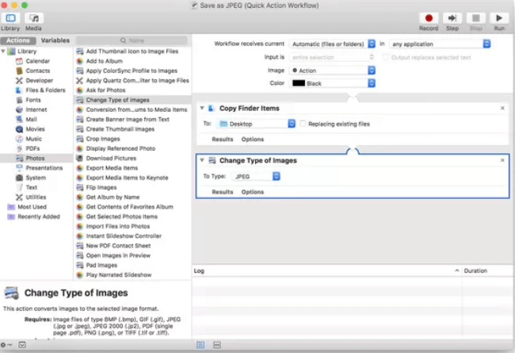Collapse the Copy Finder Items action
This screenshot has height=353, width=515.
coord(202,108)
